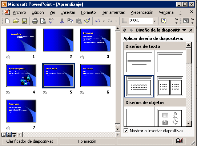
Task: Select slide 3 thumbnail
Action: 95,40
